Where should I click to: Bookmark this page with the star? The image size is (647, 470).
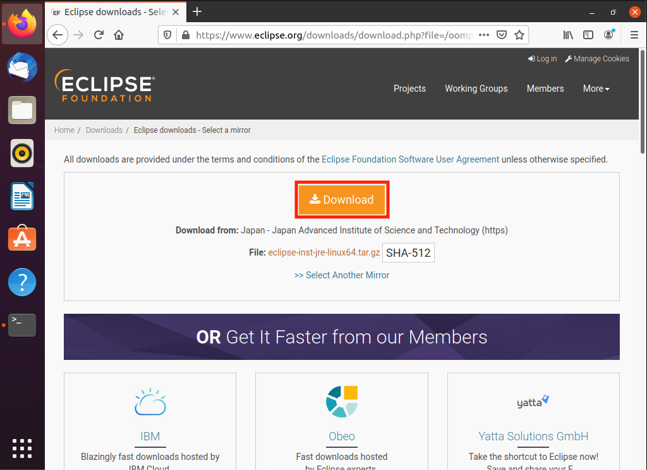[x=519, y=35]
